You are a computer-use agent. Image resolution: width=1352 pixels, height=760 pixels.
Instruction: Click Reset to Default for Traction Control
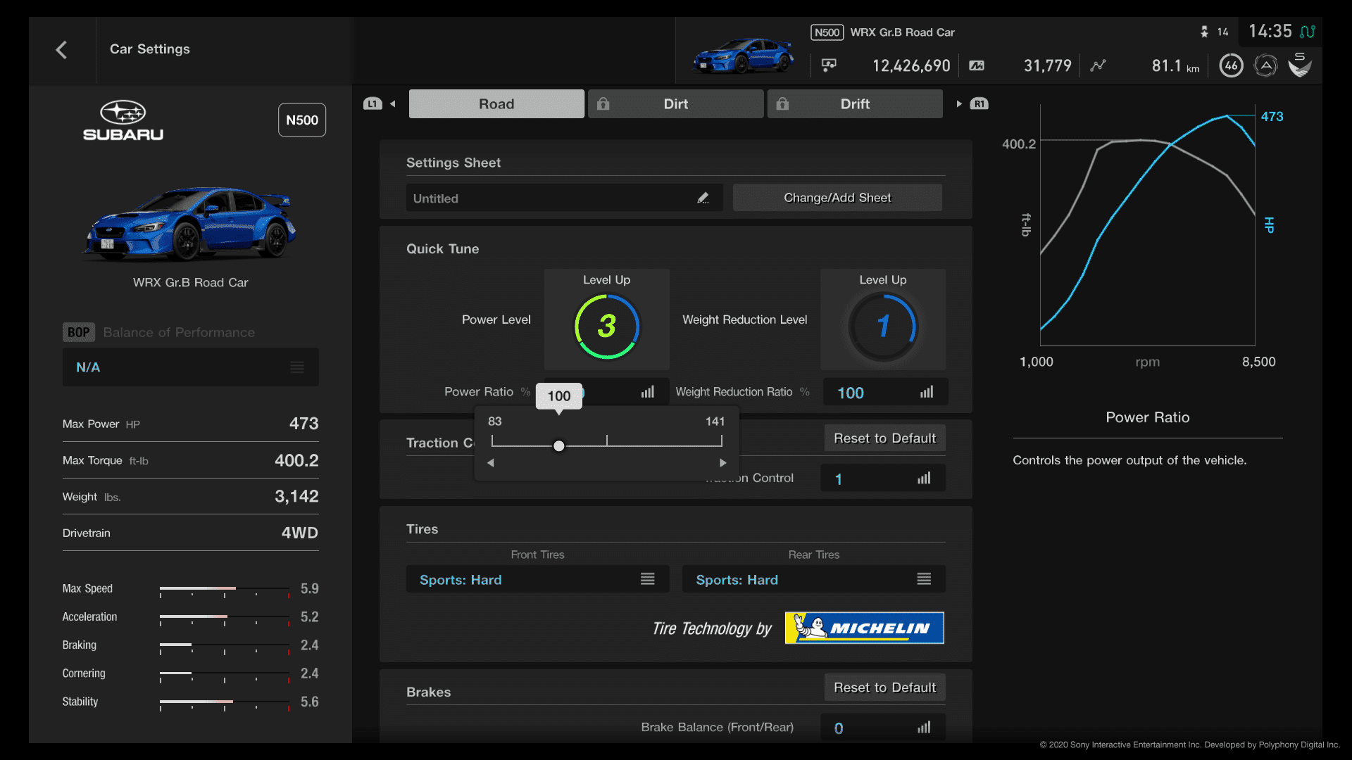(x=885, y=438)
